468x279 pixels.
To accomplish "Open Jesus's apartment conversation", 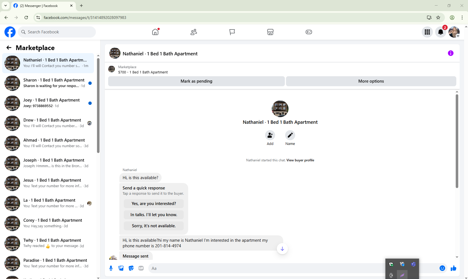I will pos(48,183).
